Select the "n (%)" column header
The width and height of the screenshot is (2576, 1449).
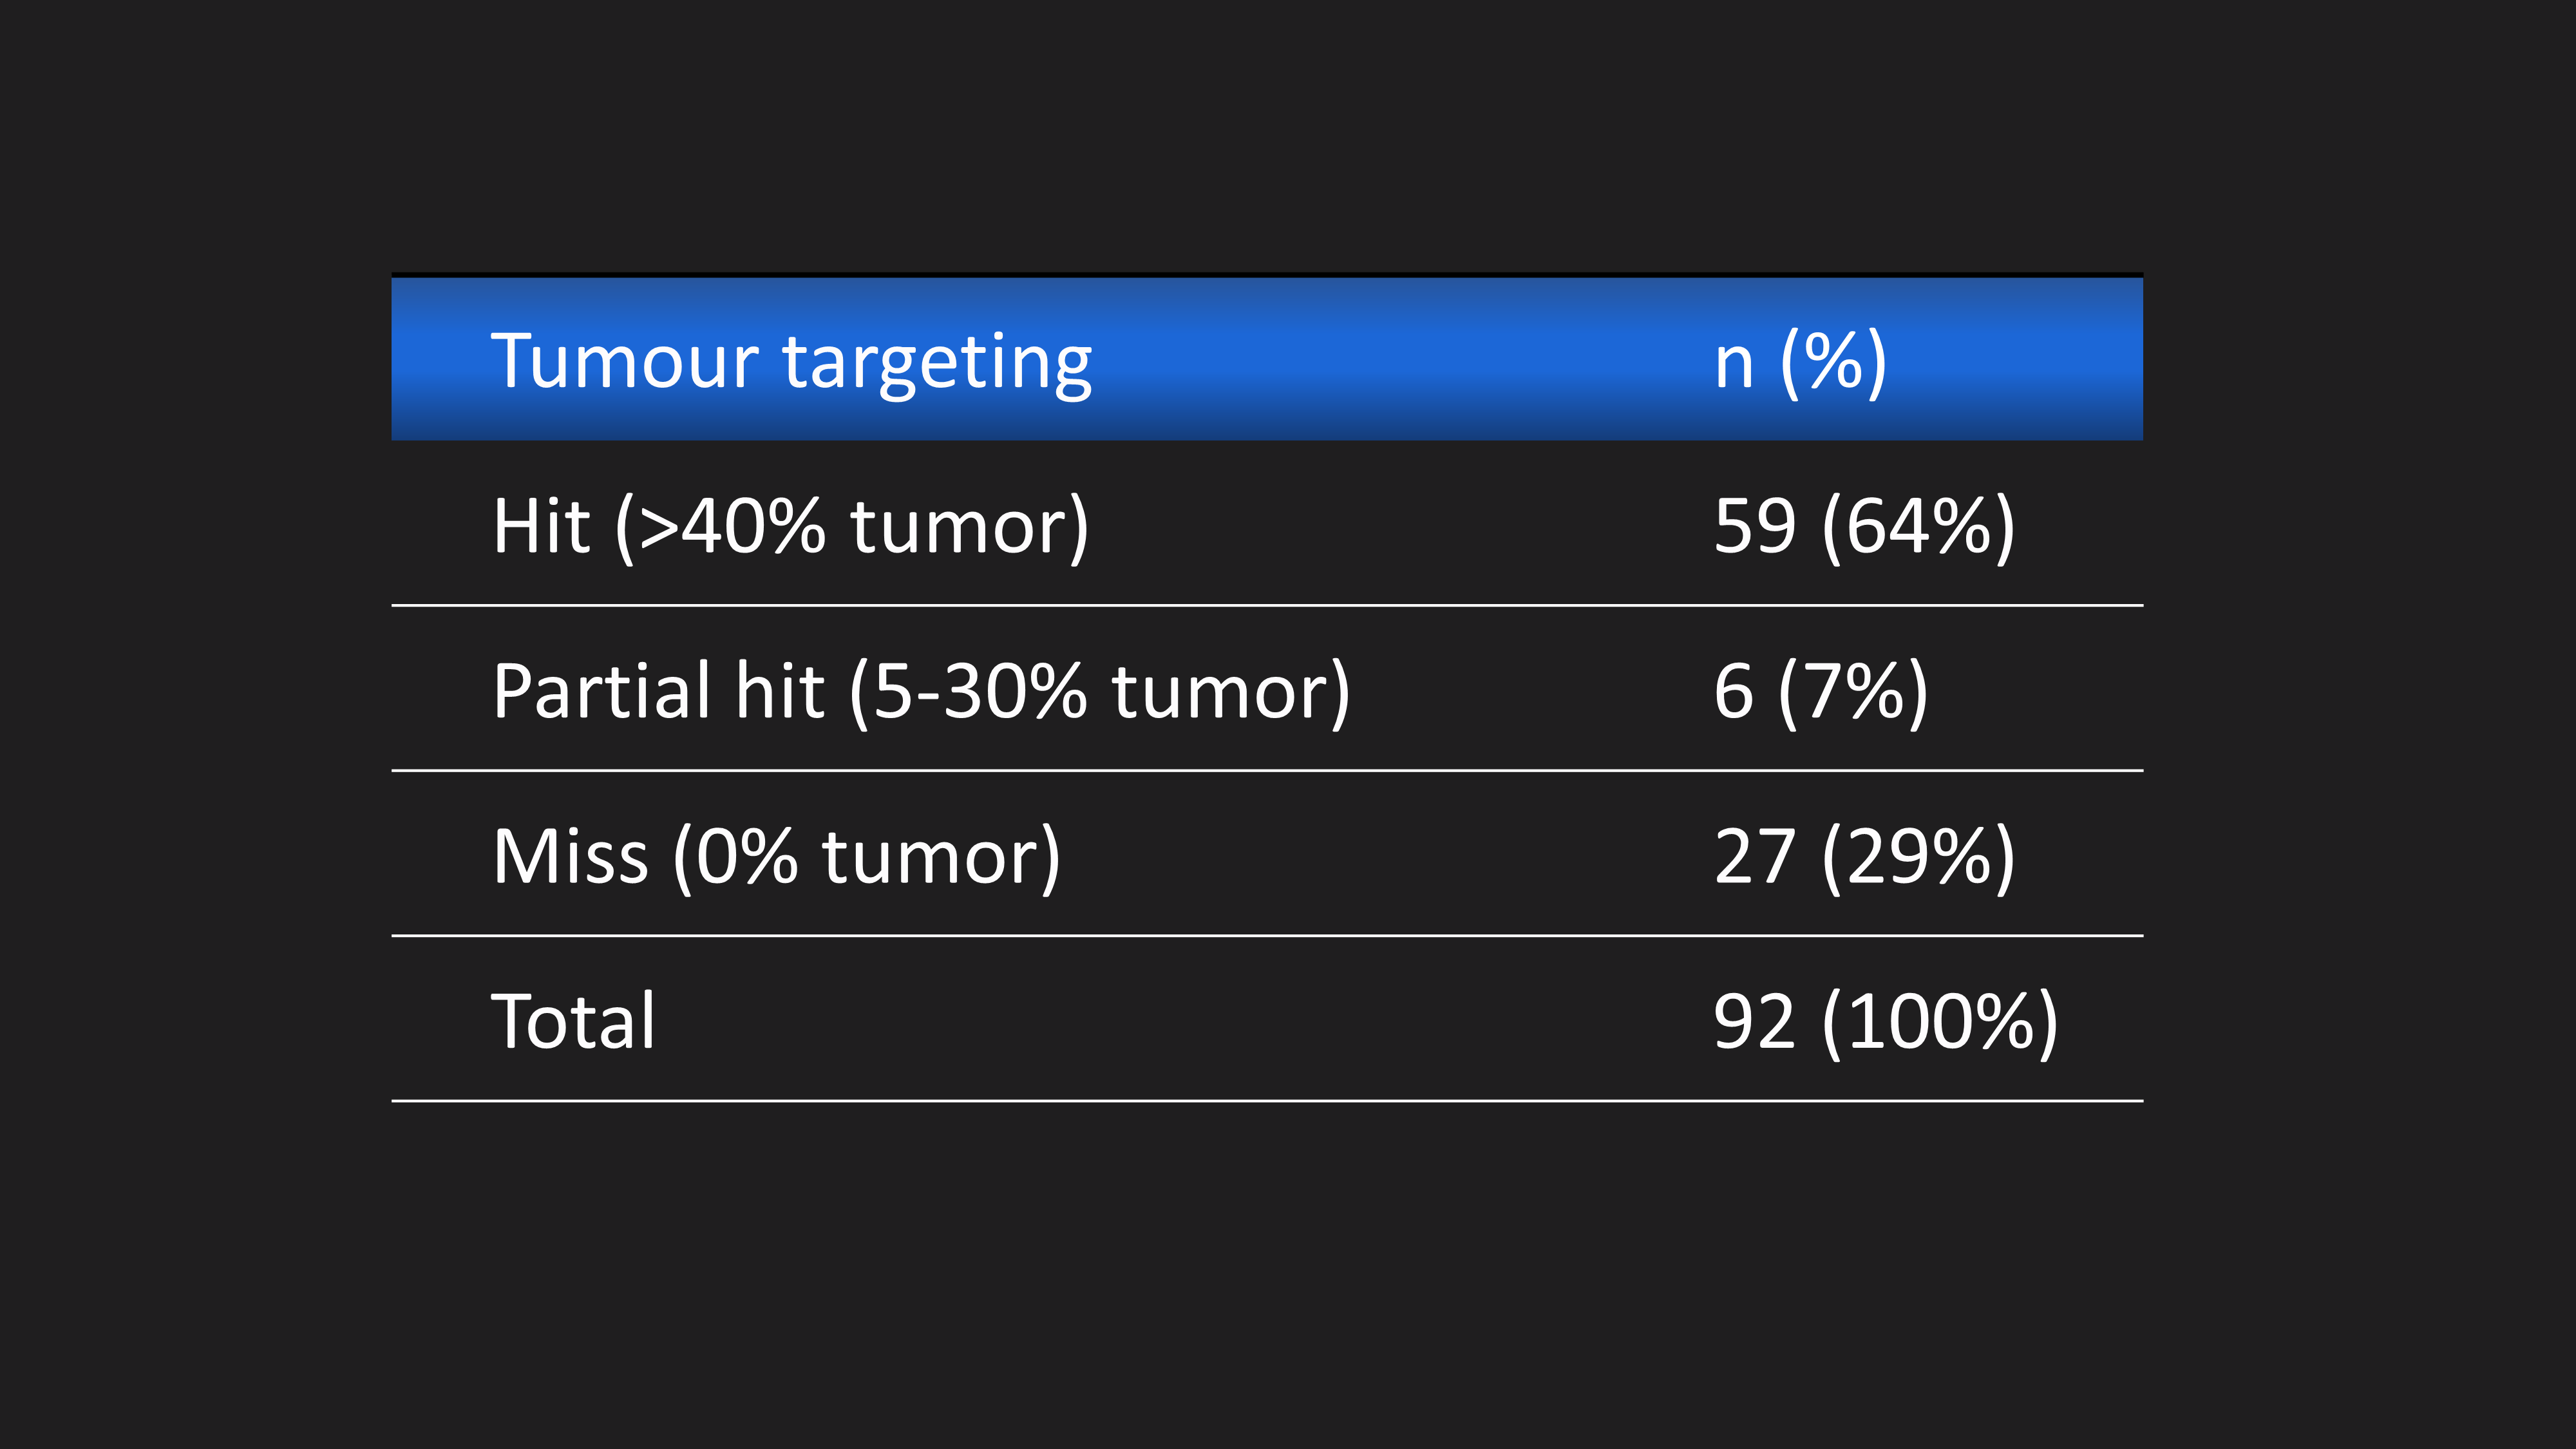point(1800,361)
